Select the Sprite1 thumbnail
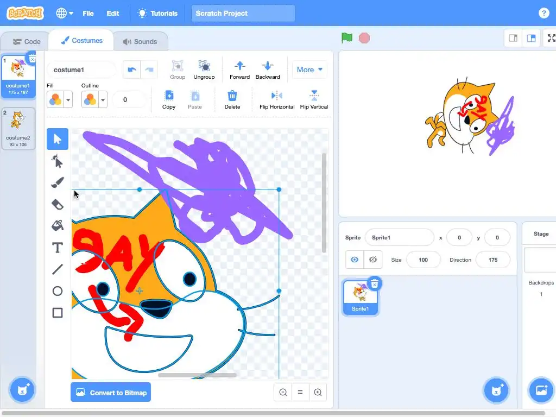Image resolution: width=556 pixels, height=417 pixels. (361, 297)
